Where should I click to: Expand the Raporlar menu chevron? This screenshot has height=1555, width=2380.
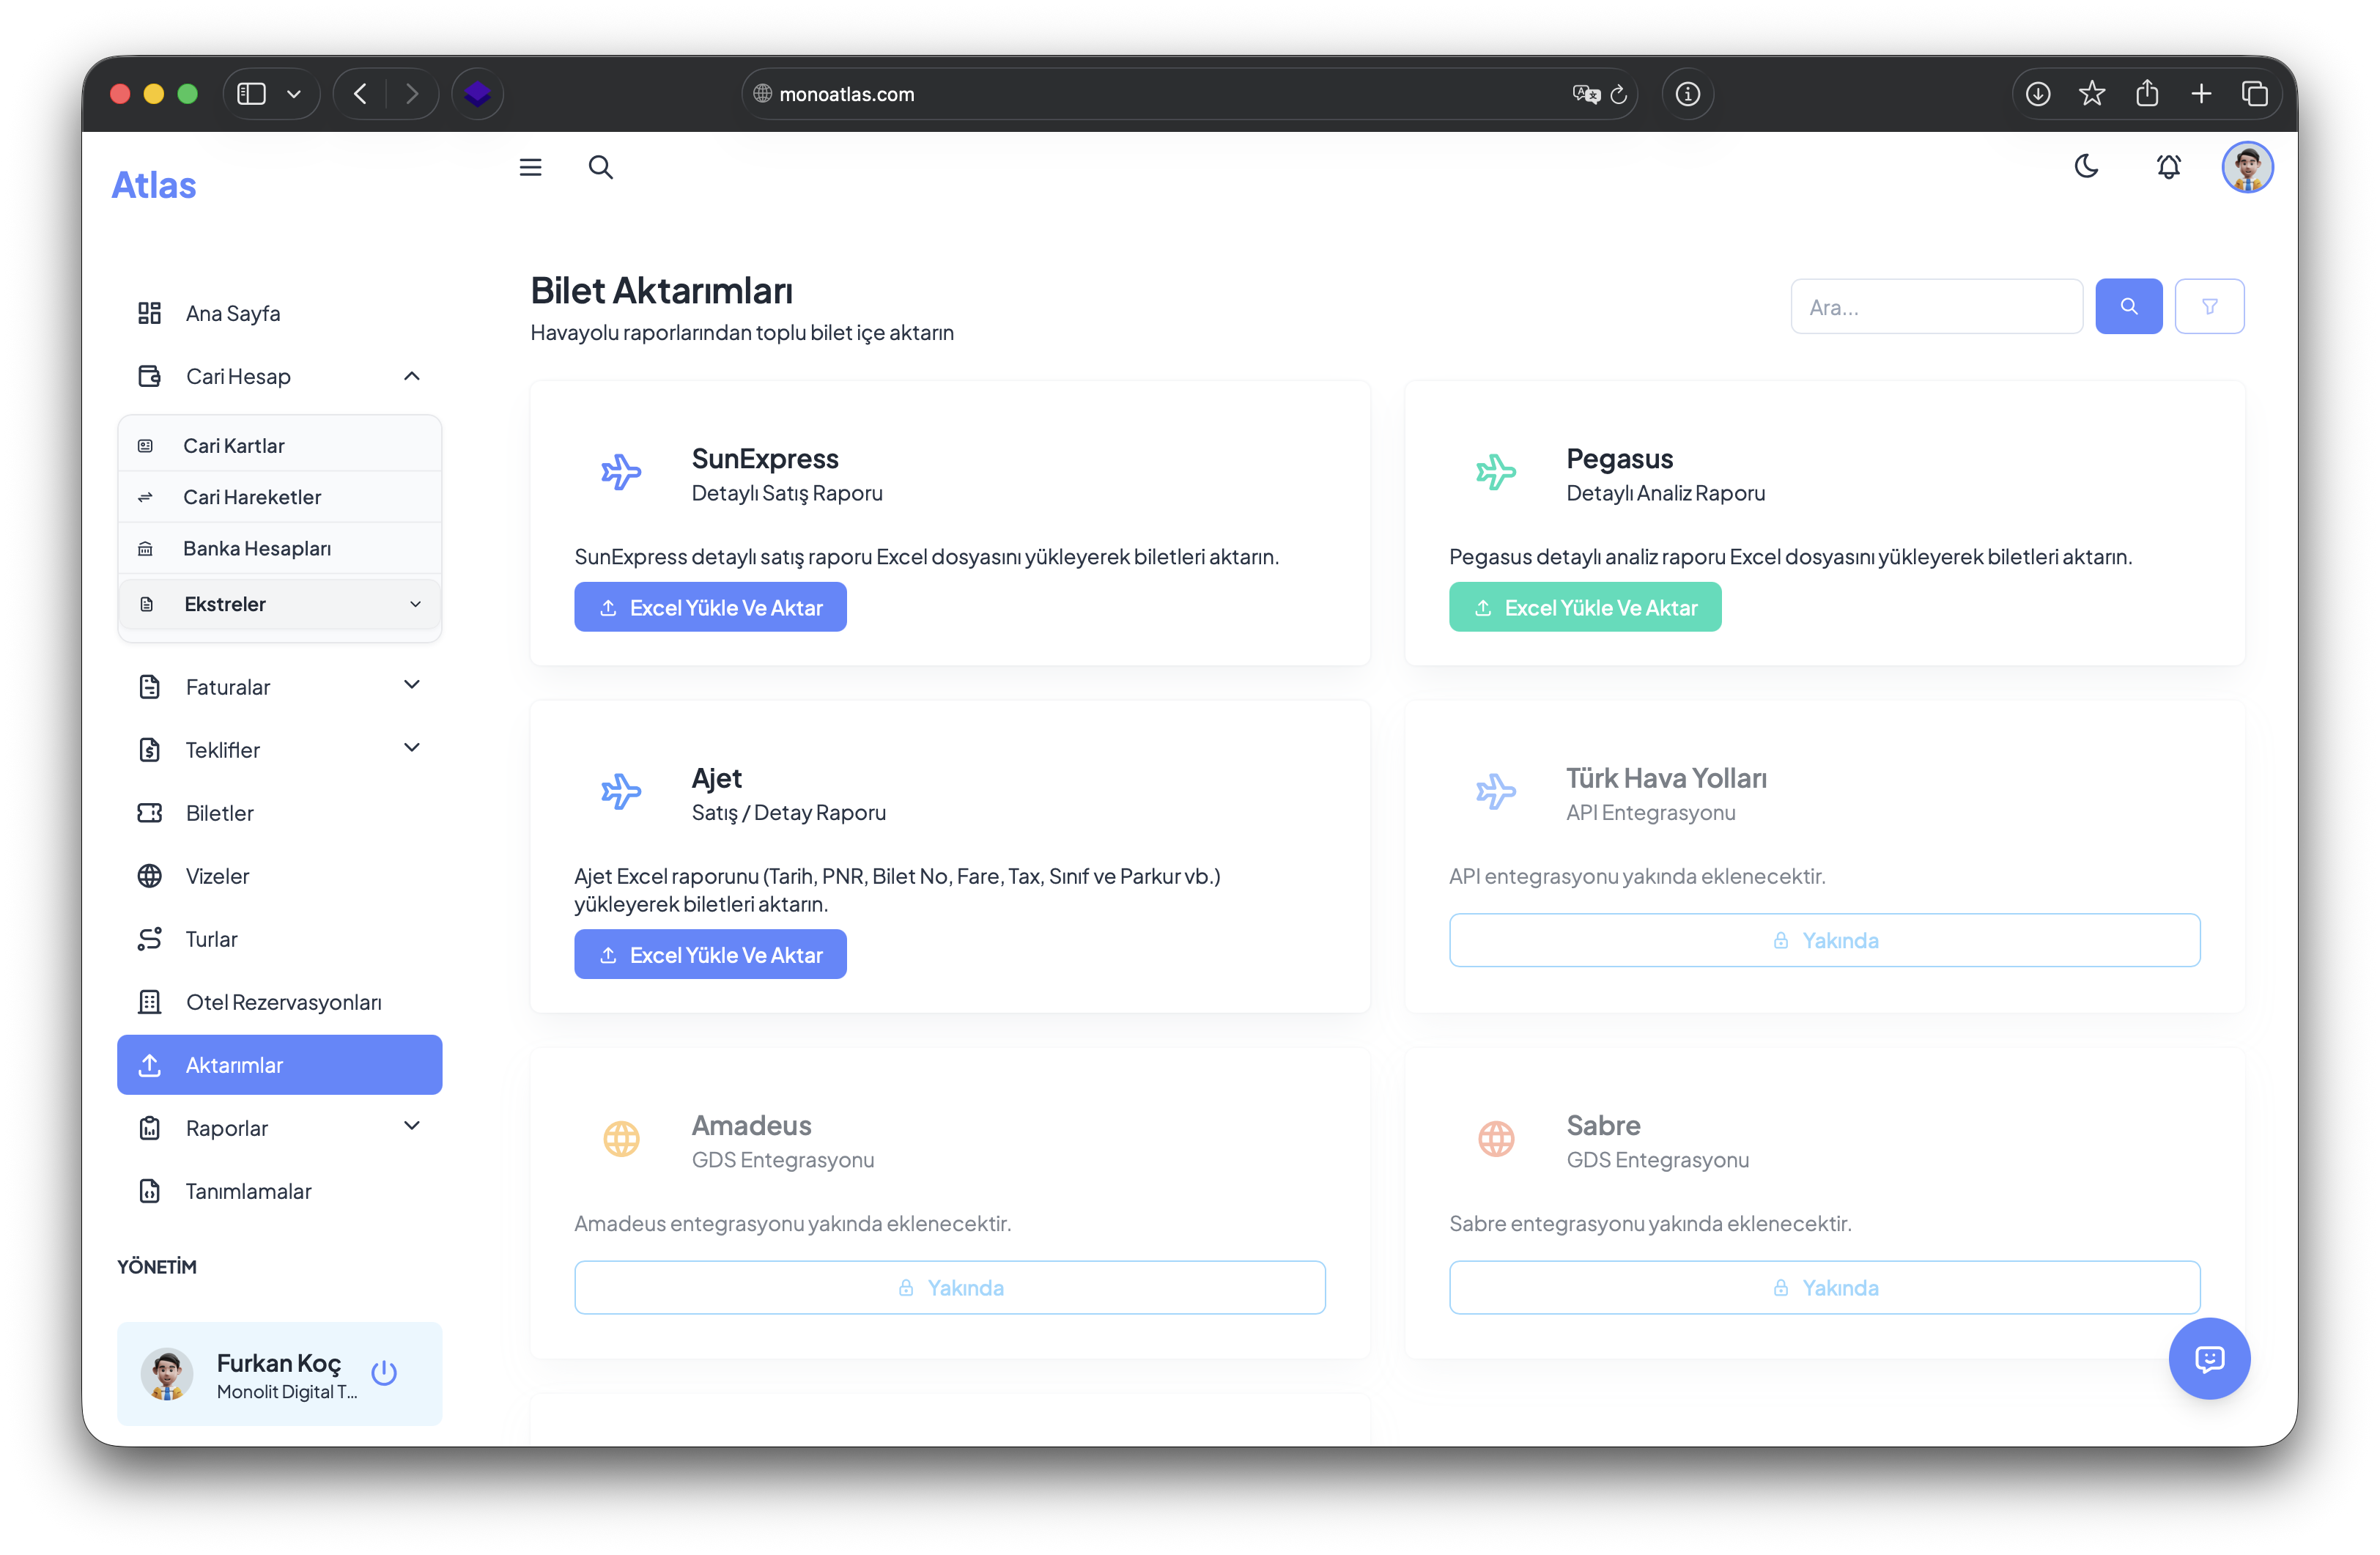click(411, 1126)
